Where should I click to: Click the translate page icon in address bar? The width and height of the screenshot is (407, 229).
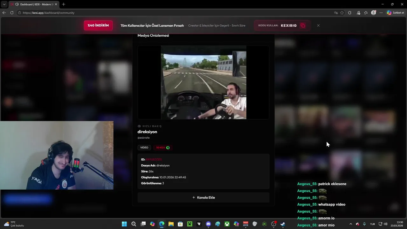click(336, 13)
